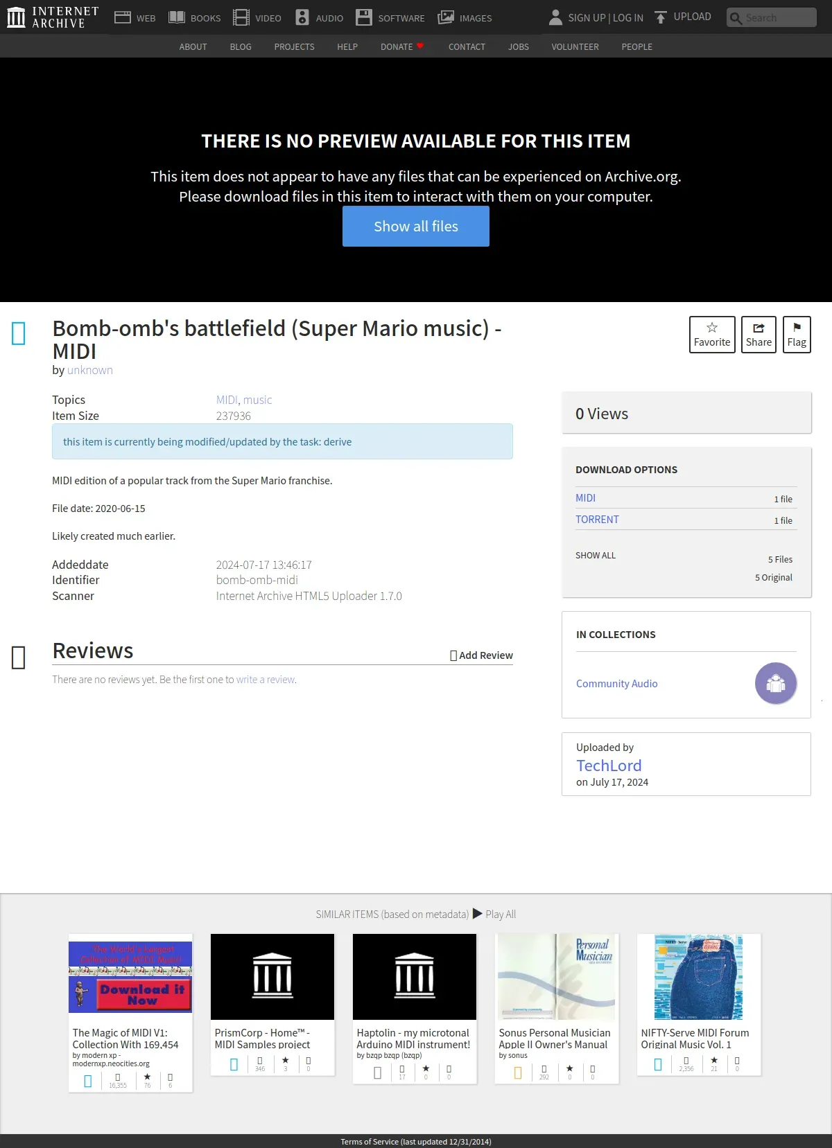Open the Contact menu item
The height and width of the screenshot is (1148, 832).
(x=467, y=46)
